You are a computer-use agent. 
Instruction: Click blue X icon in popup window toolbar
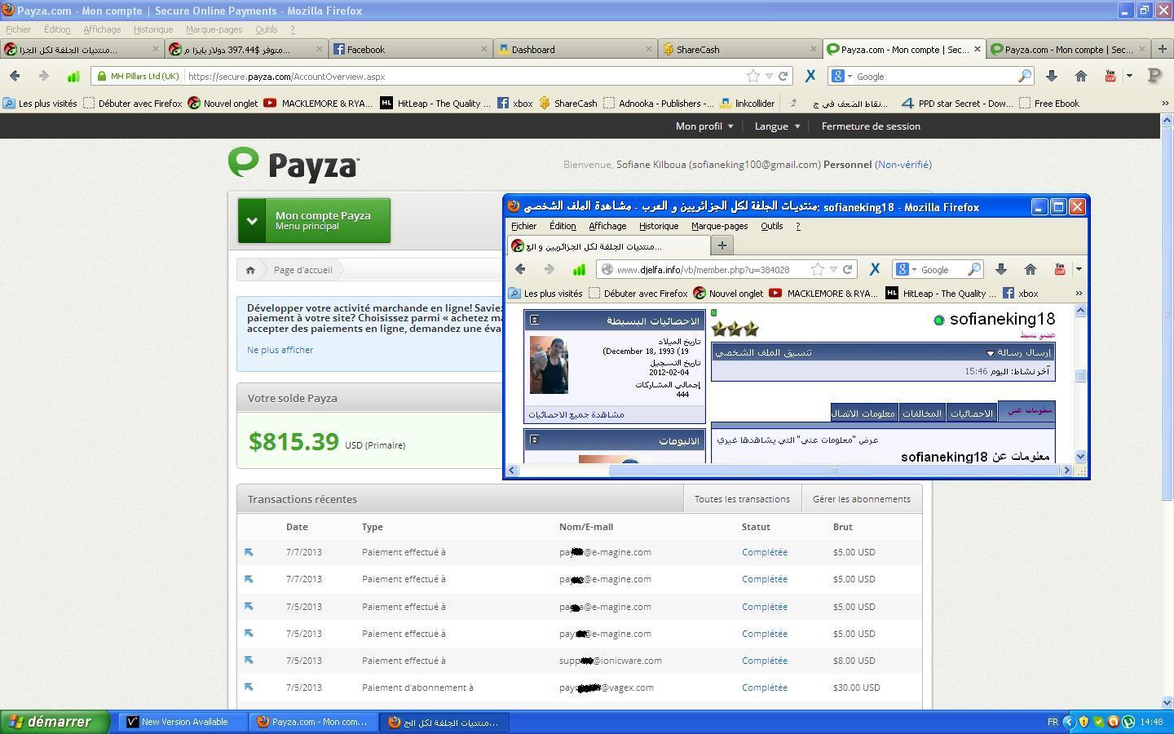(875, 269)
